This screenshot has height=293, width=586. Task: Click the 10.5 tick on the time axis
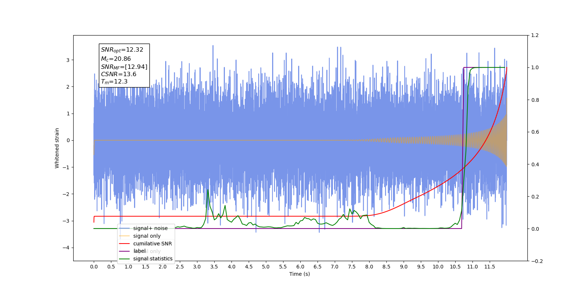(455, 267)
